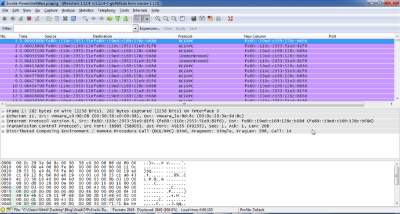Reload the capture file using the toolbar icon
400x214 pixels.
pos(74,19)
